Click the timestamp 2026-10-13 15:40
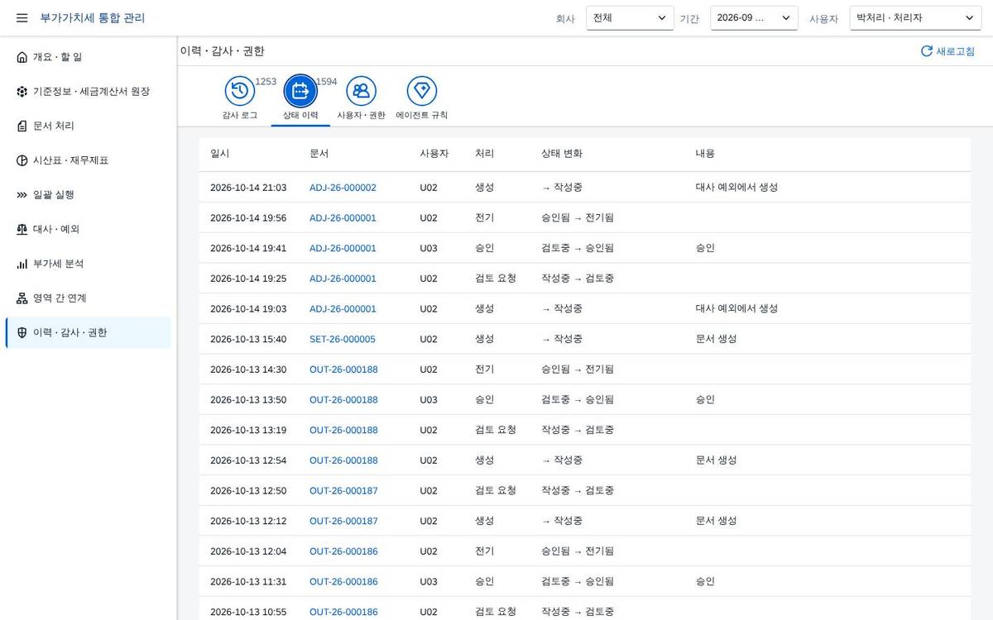 coord(248,339)
